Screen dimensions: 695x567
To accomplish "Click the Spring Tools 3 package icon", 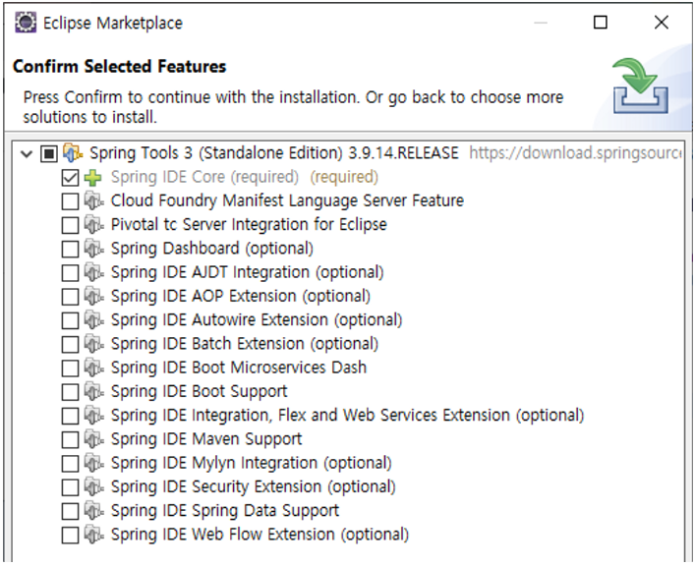I will point(73,153).
